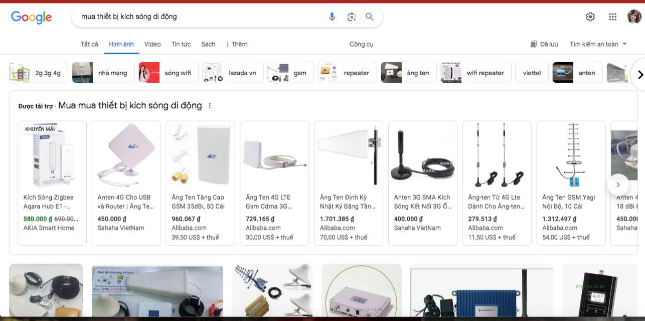645x321 pixels.
Task: Open the Kích Sóng Zigbee Aqara product
Action: pos(52,183)
